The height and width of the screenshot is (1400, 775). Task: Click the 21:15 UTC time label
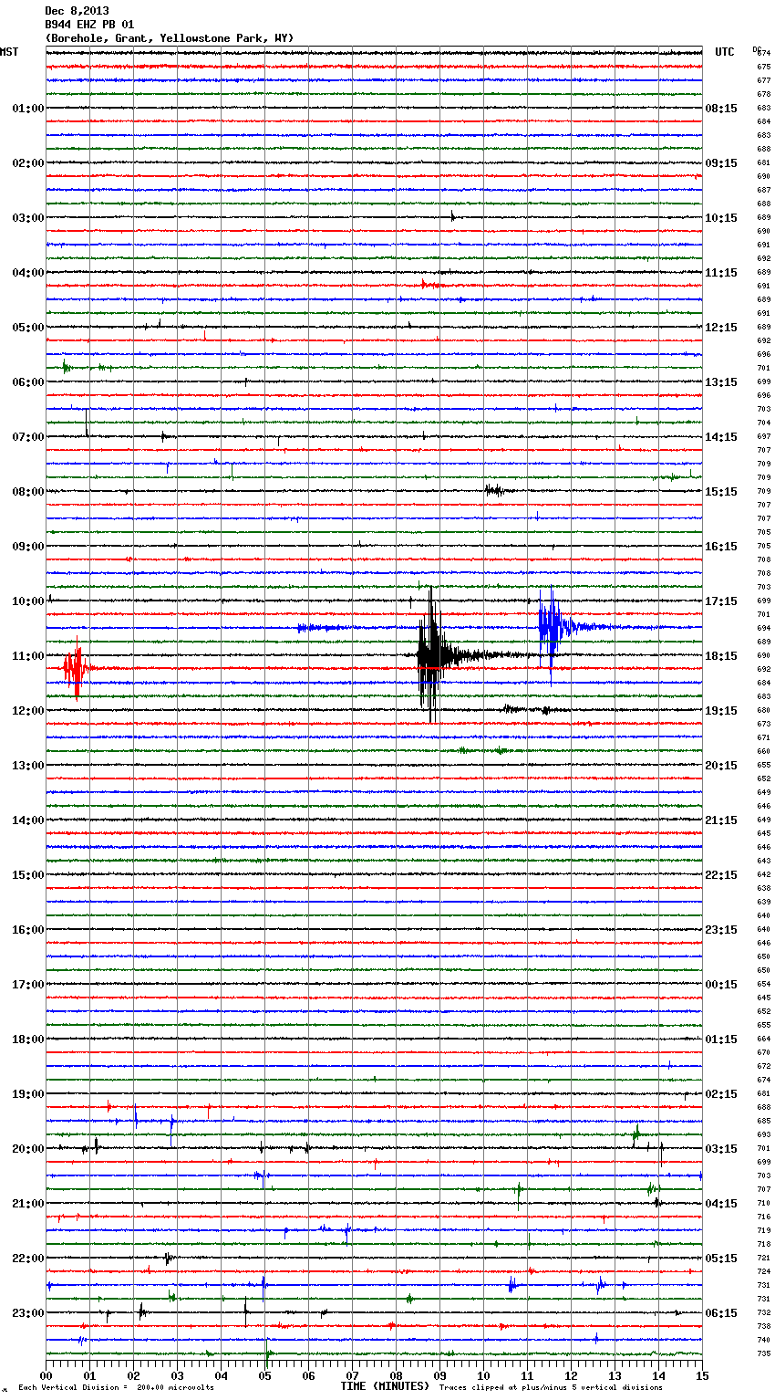coord(721,820)
